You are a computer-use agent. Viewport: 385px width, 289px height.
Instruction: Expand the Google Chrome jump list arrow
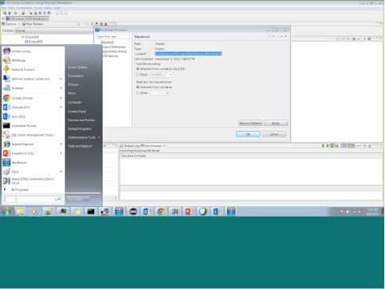pyautogui.click(x=61, y=98)
